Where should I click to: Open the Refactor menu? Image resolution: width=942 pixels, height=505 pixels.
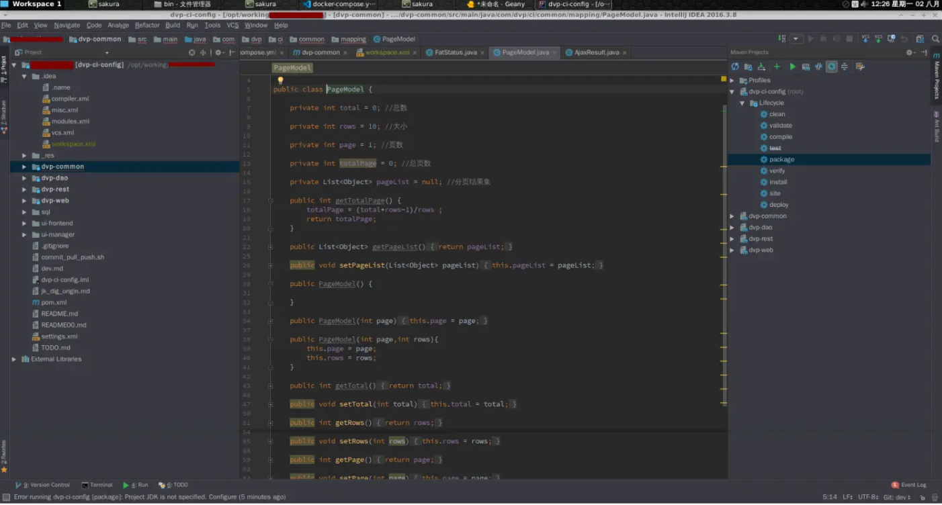tap(147, 25)
